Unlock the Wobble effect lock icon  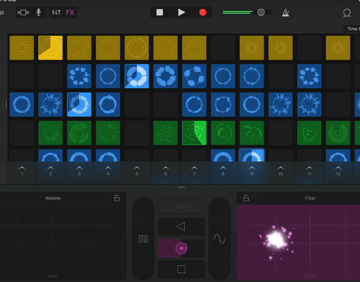117,198
